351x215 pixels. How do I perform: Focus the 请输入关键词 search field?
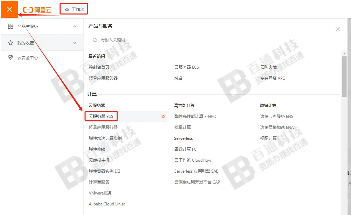[215, 40]
